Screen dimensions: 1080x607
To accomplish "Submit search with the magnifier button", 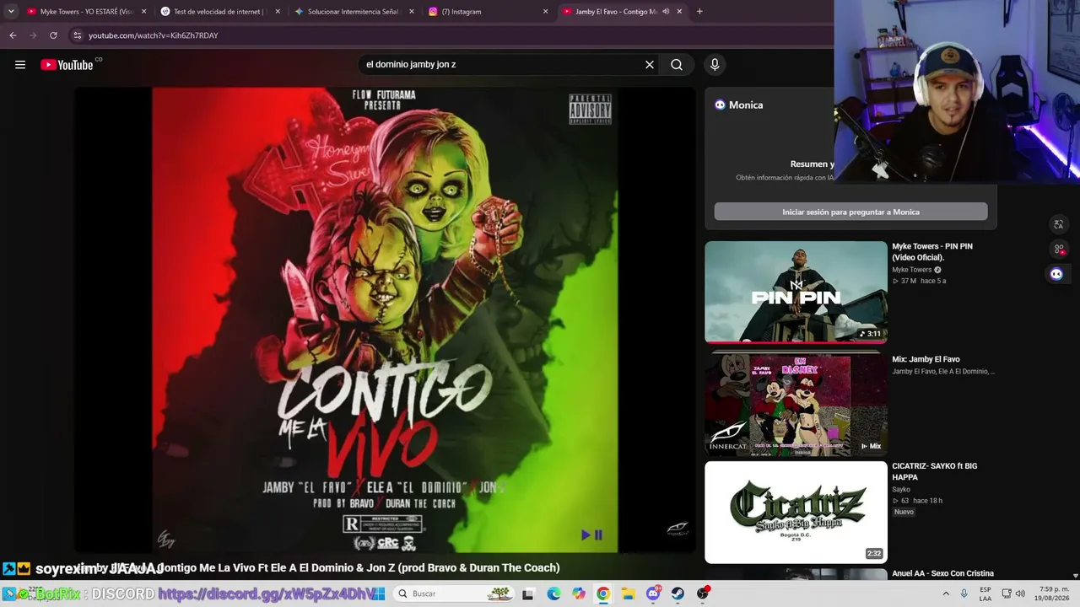I will [x=677, y=65].
